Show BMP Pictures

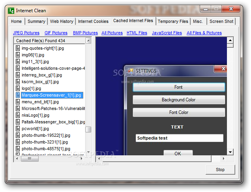(85, 33)
